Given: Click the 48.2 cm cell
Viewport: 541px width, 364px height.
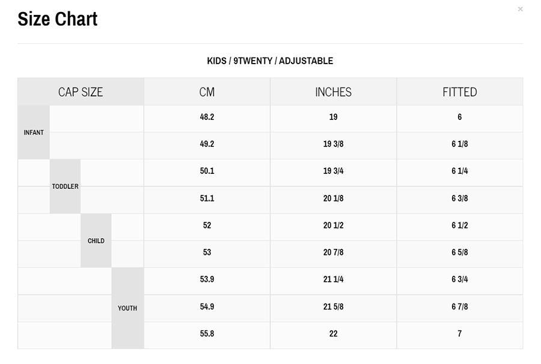Looking at the screenshot, I should (207, 117).
